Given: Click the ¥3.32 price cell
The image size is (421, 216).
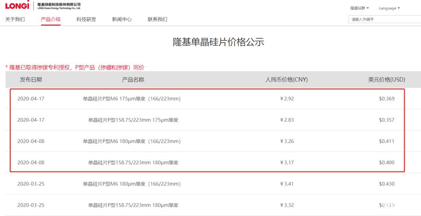Looking at the screenshot, I should [287, 205].
